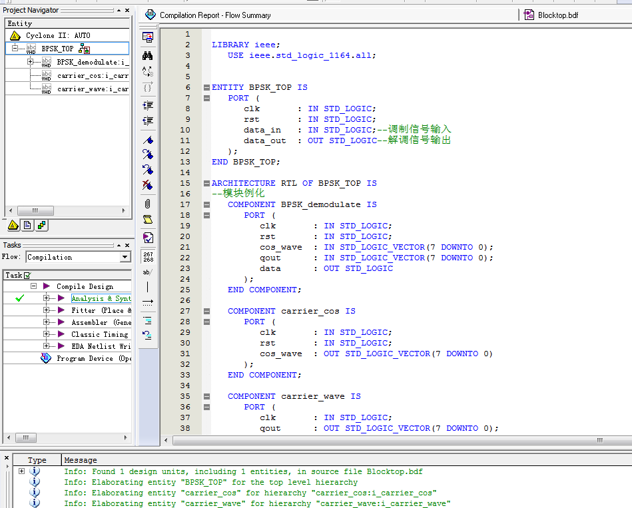
Task: Collapse code fold at ARCHITECTURE RTL line
Action: click(206, 183)
